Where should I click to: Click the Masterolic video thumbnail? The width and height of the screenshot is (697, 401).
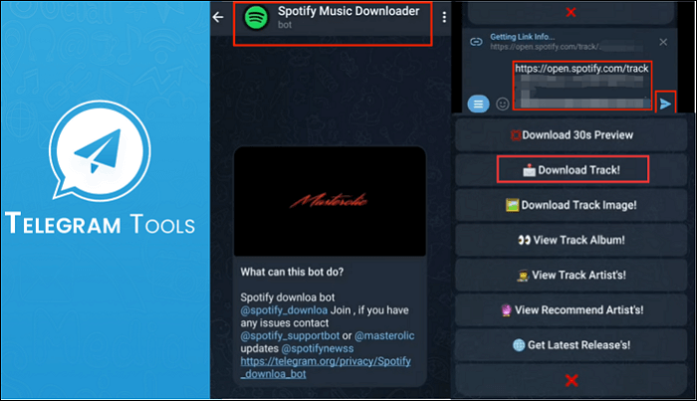tap(330, 202)
